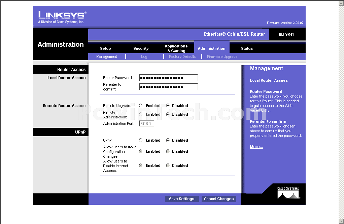Click the Local Router Access sidebar label

coord(66,78)
